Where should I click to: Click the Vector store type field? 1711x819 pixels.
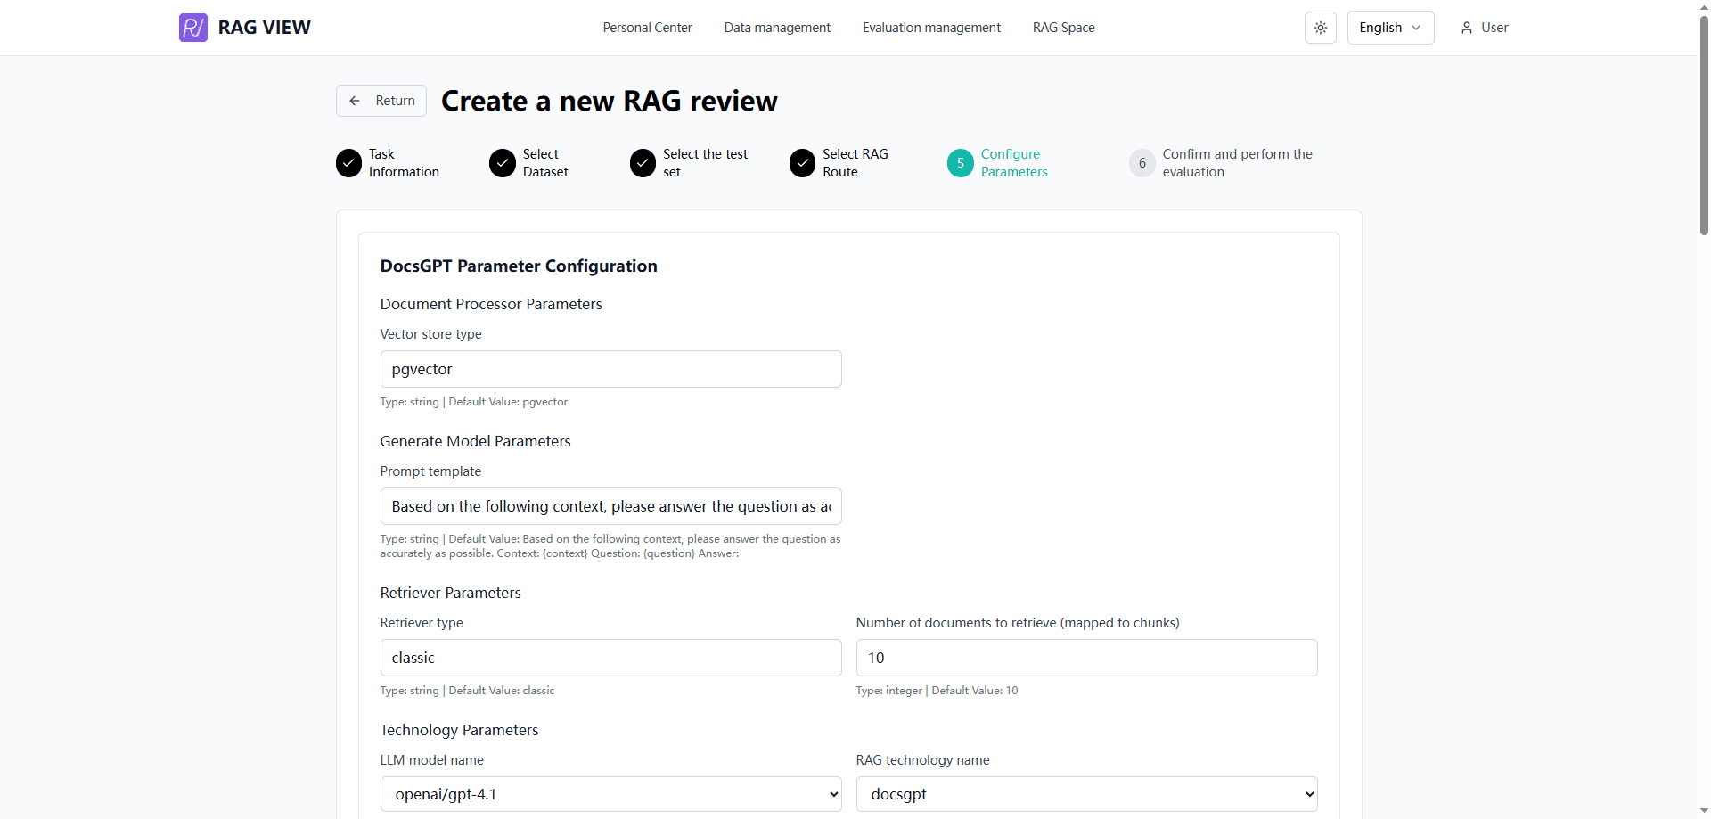pos(610,369)
